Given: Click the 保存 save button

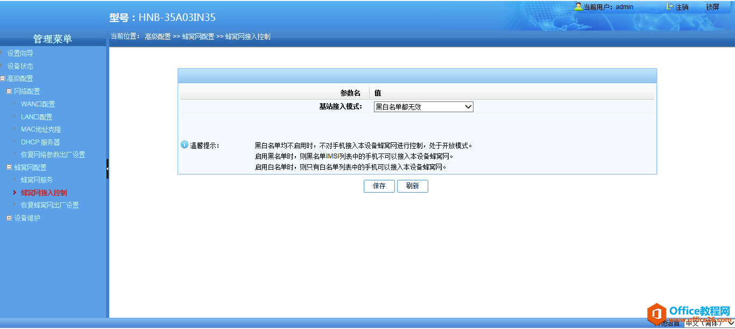Looking at the screenshot, I should coord(379,186).
